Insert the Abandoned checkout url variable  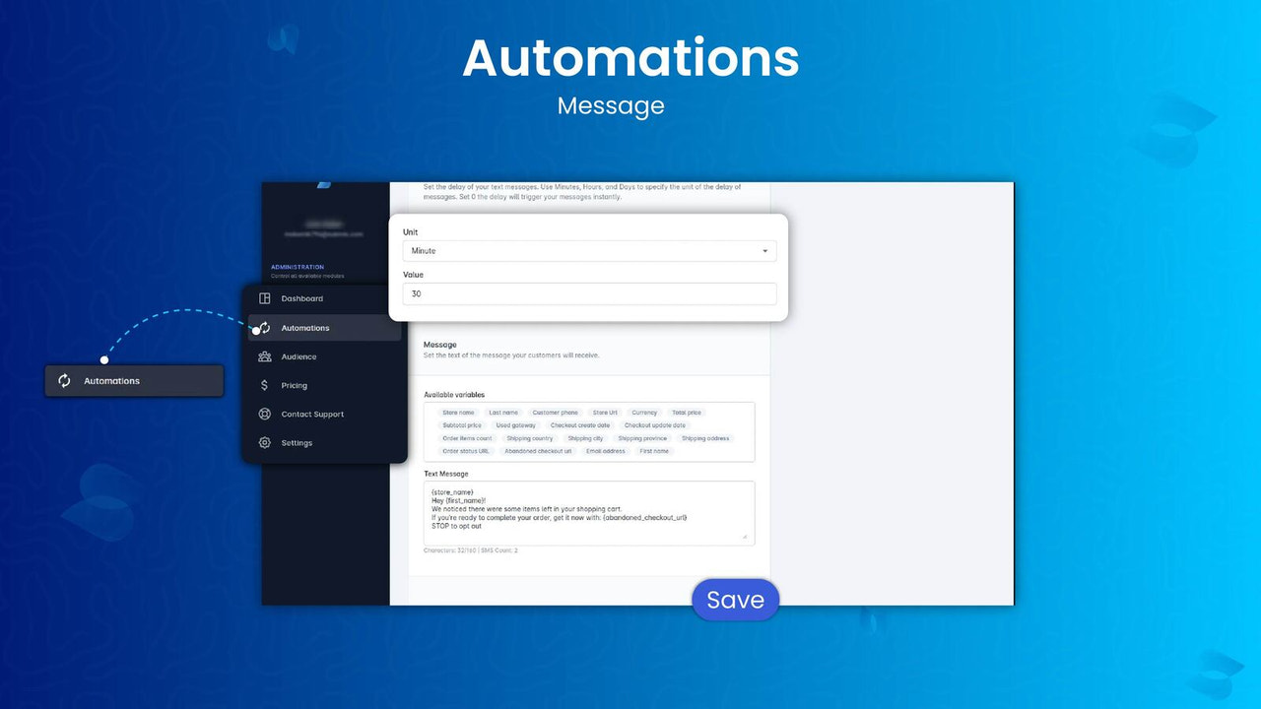tap(538, 451)
